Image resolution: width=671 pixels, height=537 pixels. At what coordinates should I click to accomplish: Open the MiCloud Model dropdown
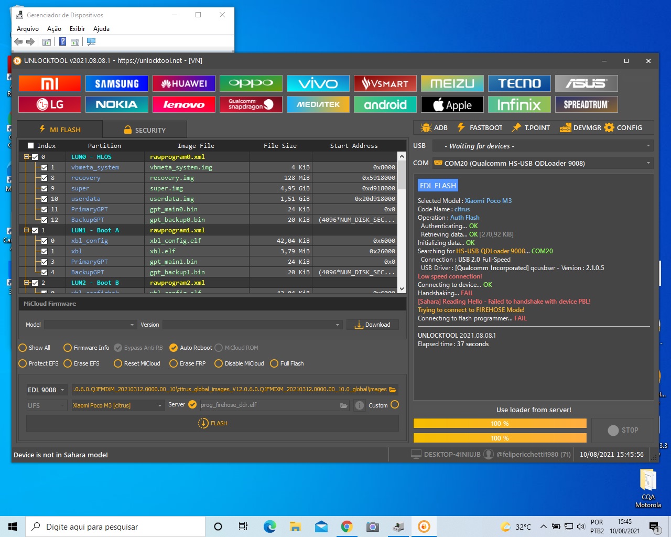pyautogui.click(x=90, y=325)
